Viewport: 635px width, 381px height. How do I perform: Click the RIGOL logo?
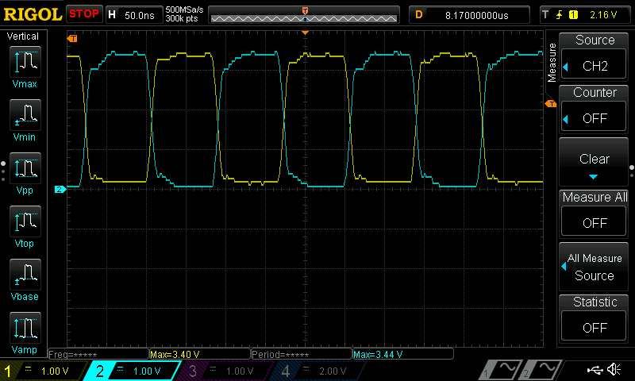[x=33, y=14]
